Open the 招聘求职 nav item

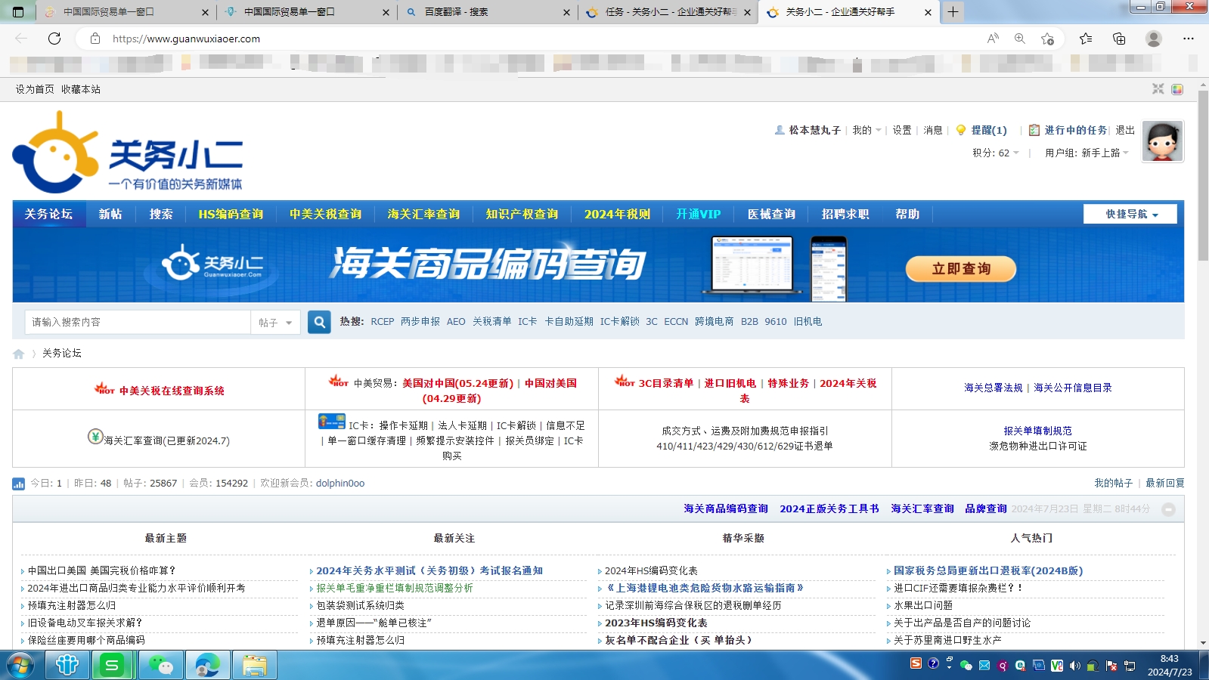tap(845, 215)
